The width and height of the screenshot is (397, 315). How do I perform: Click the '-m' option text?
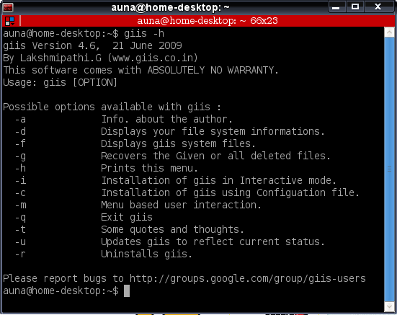click(20, 205)
